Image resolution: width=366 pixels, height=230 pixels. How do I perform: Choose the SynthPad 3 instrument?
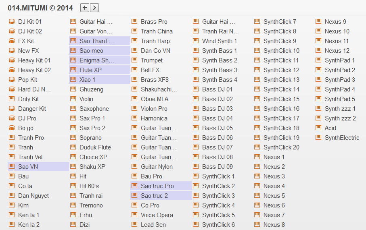340,80
